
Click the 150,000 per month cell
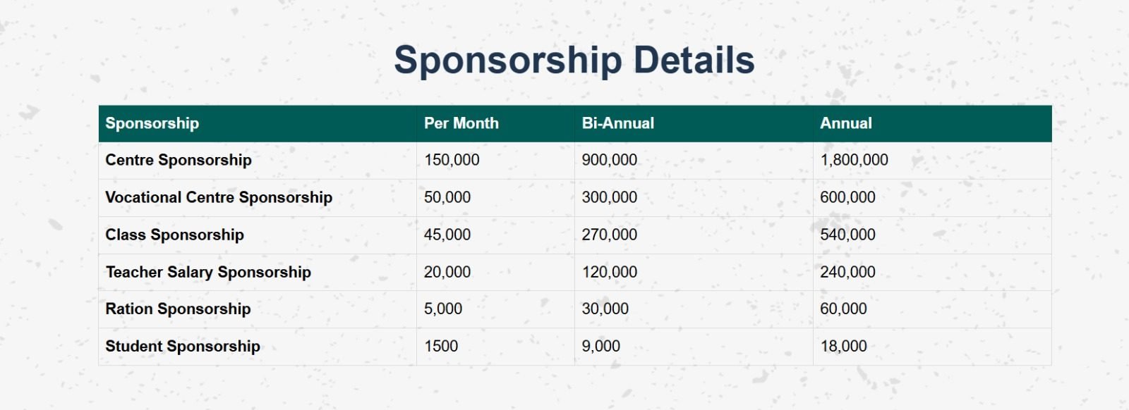[x=451, y=160]
